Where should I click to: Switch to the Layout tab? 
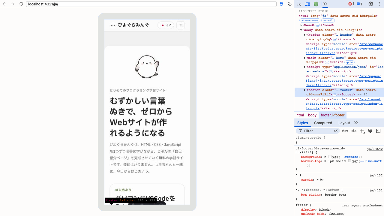tap(344, 123)
